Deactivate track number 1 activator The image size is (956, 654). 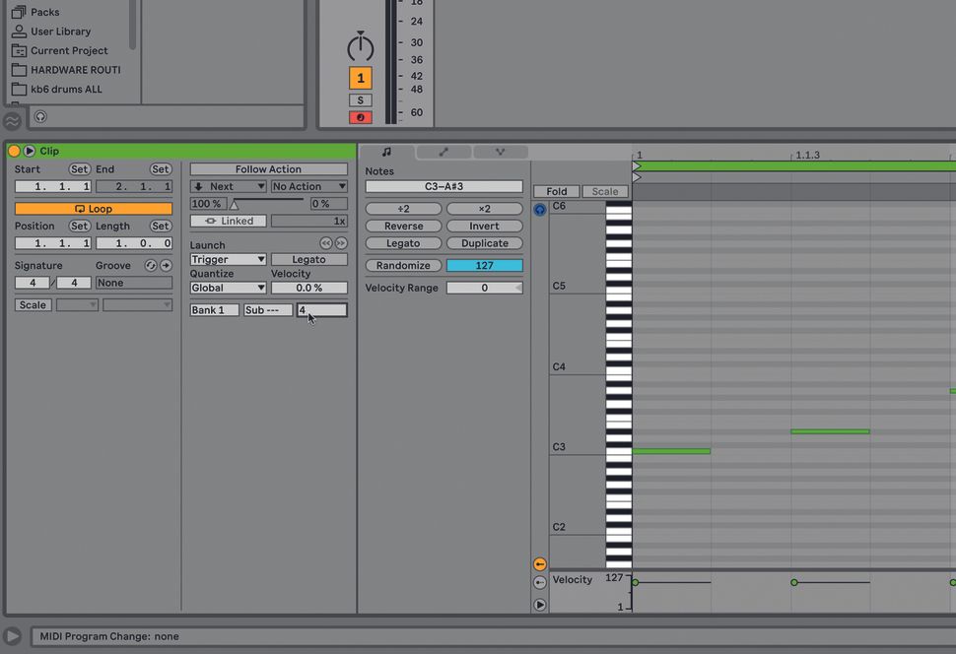point(360,77)
